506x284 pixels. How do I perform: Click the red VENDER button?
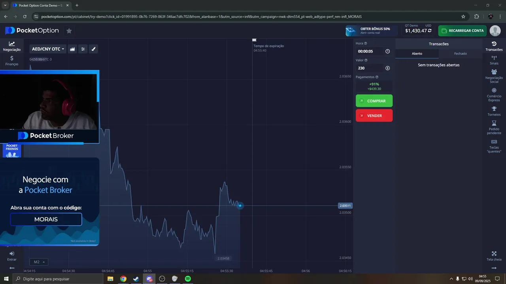click(x=374, y=116)
